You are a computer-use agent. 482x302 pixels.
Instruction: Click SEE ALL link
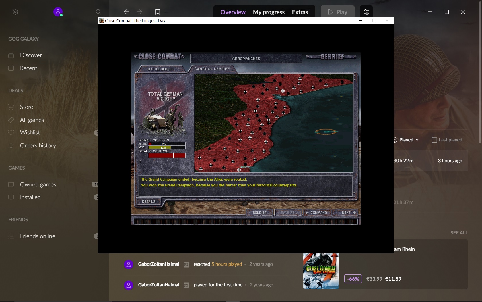click(459, 233)
